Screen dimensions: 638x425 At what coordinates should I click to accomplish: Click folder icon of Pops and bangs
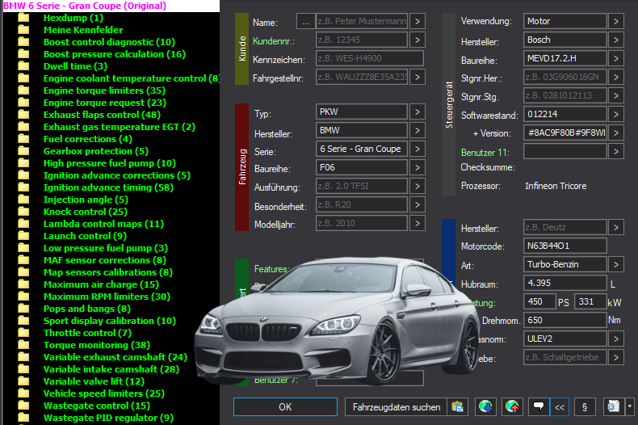[23, 309]
